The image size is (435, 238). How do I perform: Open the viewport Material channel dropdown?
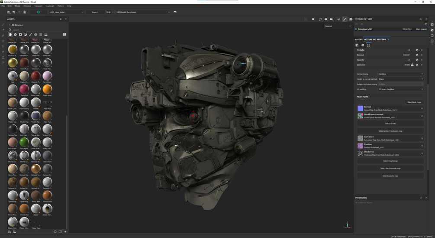coord(338,26)
